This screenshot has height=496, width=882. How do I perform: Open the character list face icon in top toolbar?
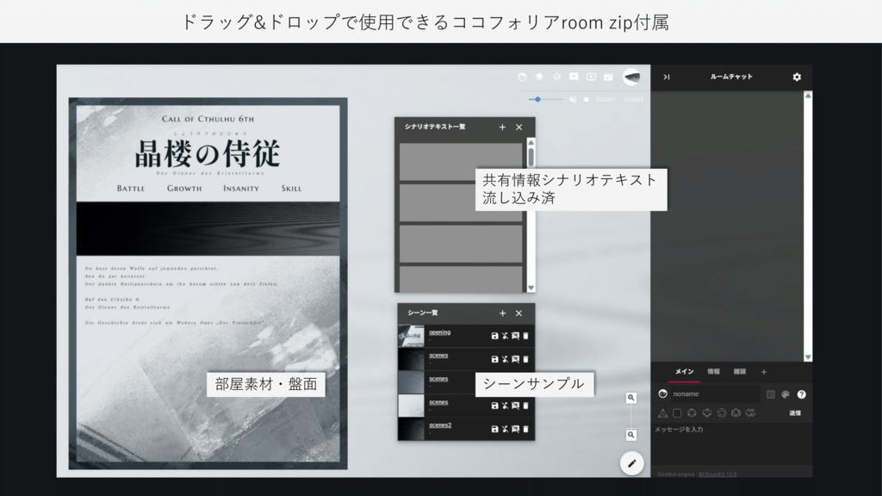(x=522, y=77)
